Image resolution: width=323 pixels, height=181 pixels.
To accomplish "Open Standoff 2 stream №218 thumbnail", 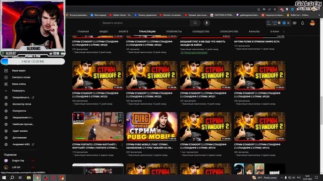I will (206, 126).
